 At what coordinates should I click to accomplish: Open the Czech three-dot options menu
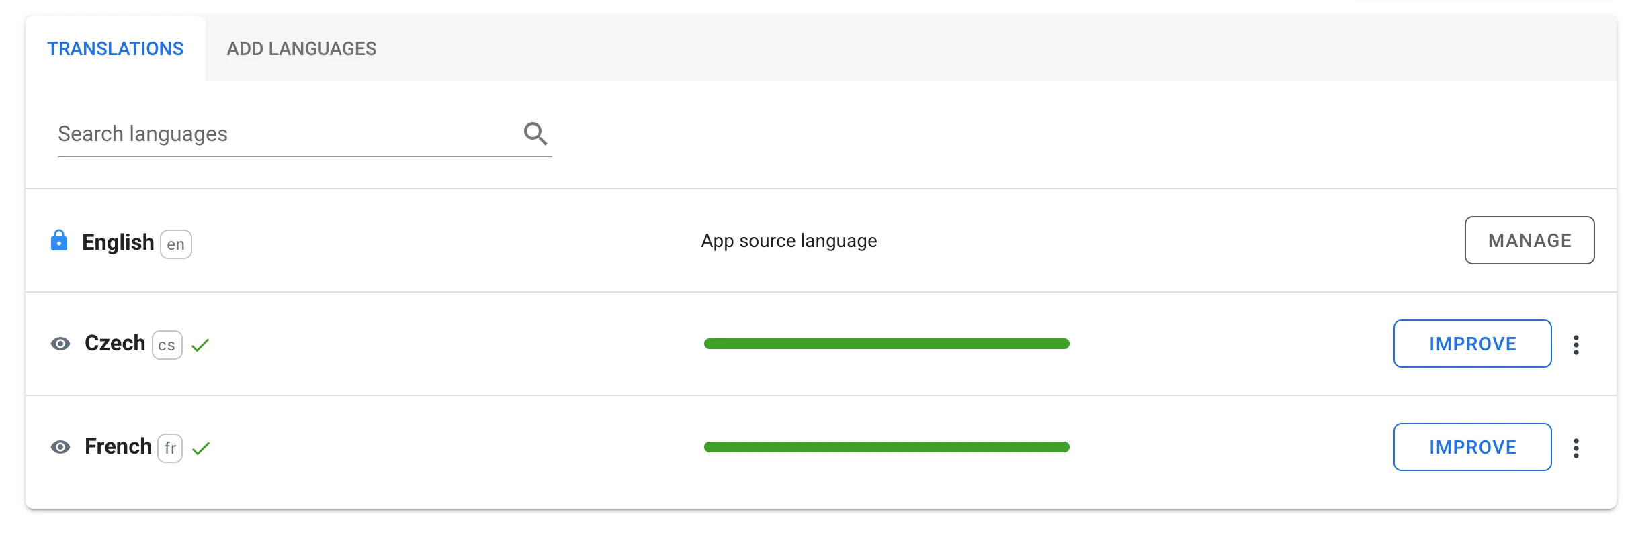coord(1576,345)
